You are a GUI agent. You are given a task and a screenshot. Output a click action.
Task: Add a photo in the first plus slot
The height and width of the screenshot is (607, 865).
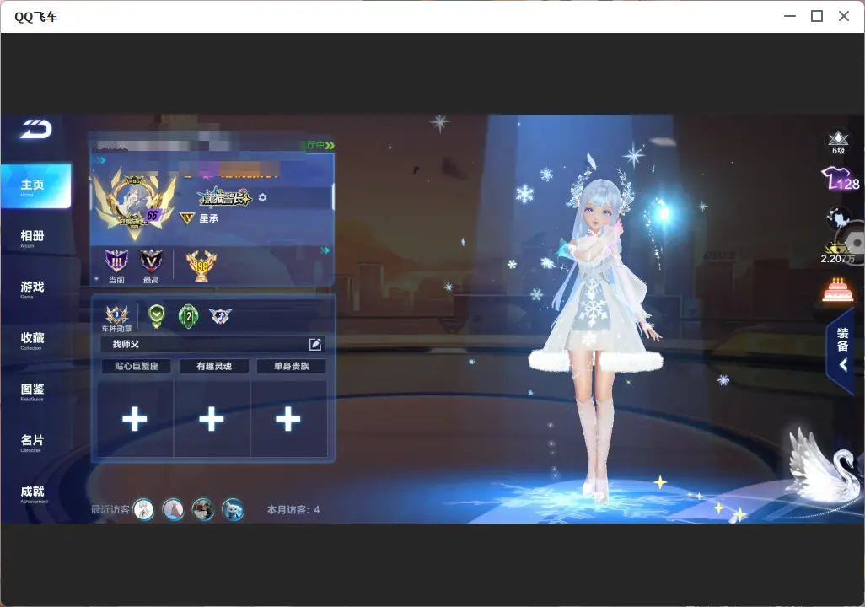(135, 419)
